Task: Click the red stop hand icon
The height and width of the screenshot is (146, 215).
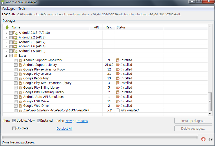Action: tap(203, 139)
